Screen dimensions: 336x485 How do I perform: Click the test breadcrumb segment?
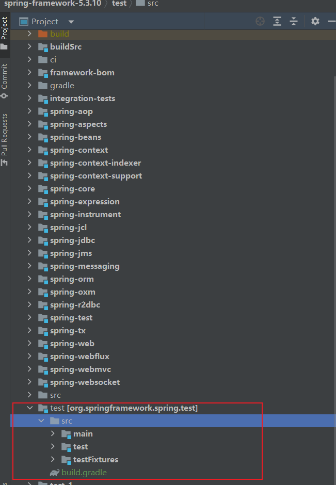[119, 4]
